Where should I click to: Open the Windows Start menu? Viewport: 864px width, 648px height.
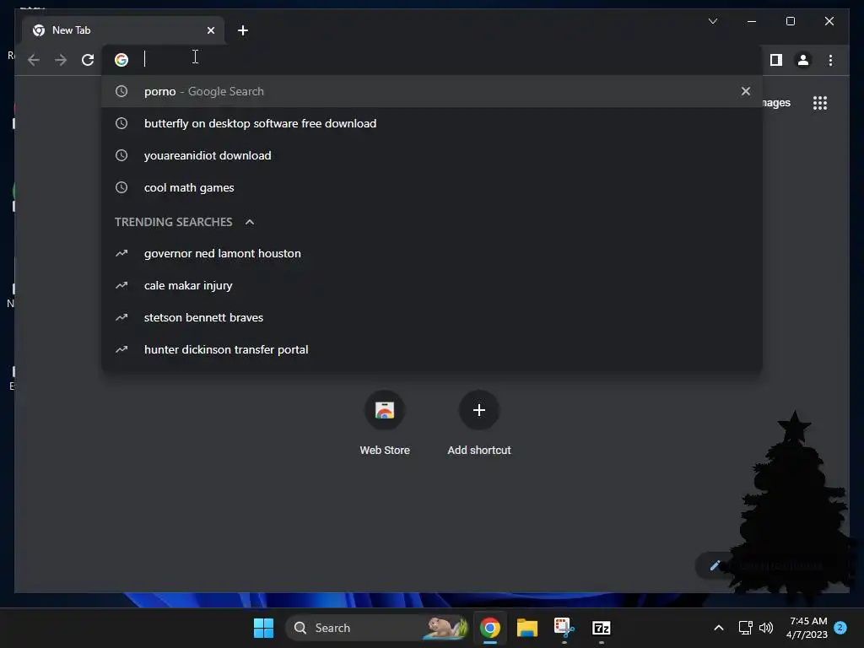[x=263, y=628]
